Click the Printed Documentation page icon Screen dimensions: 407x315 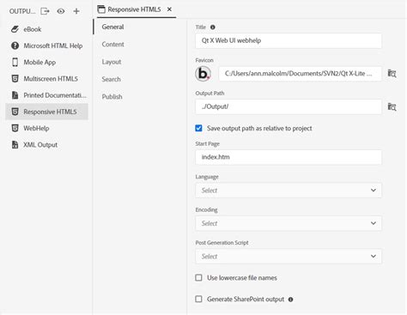(x=15, y=95)
